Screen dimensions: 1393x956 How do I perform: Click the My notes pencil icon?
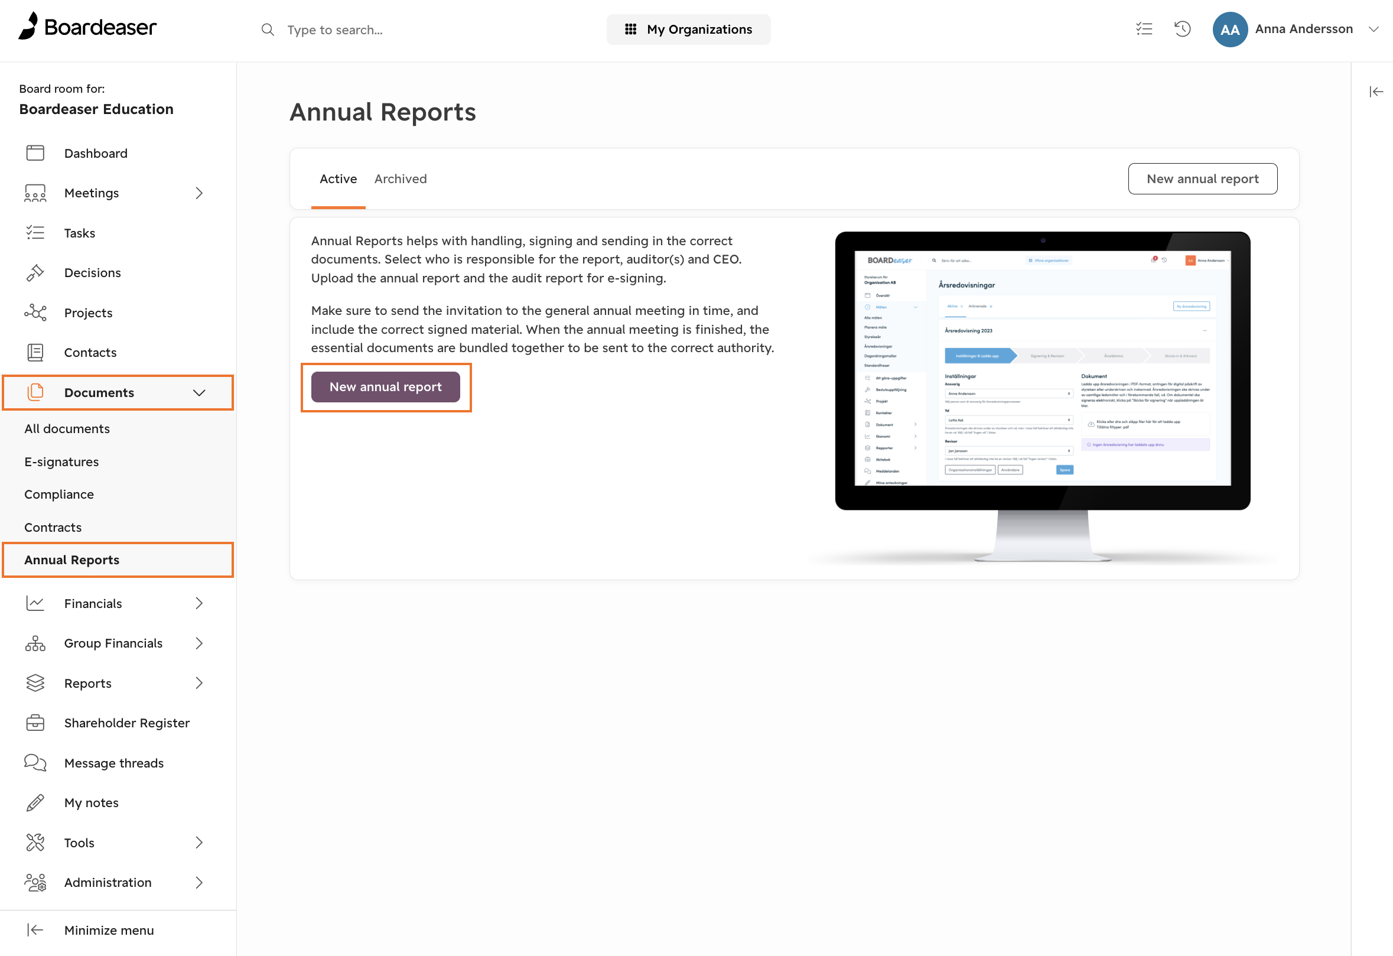click(x=35, y=802)
